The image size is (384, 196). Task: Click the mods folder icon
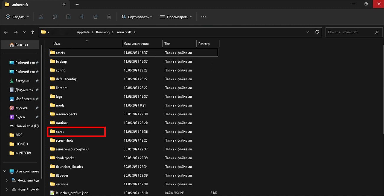(53, 105)
